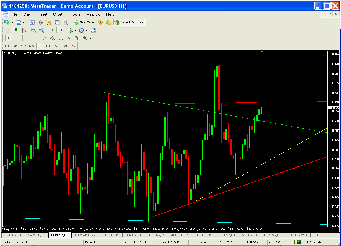
Task: Click the New Order button
Action: click(84, 22)
